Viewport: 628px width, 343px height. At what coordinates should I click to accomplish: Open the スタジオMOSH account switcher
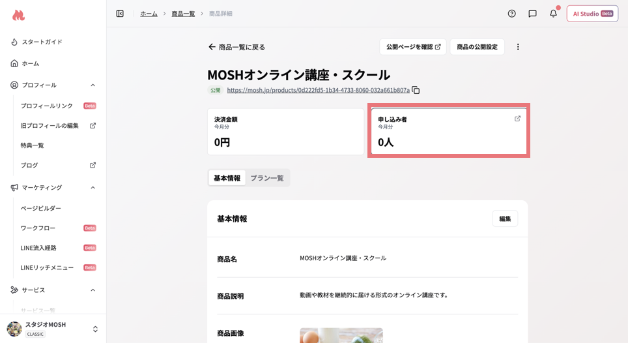53,329
